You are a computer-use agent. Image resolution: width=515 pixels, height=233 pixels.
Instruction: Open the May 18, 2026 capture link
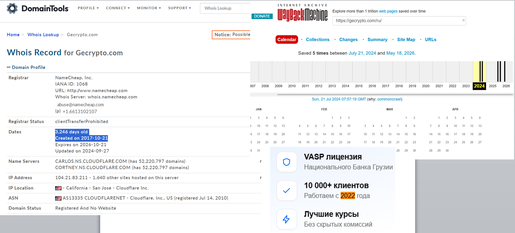point(400,53)
